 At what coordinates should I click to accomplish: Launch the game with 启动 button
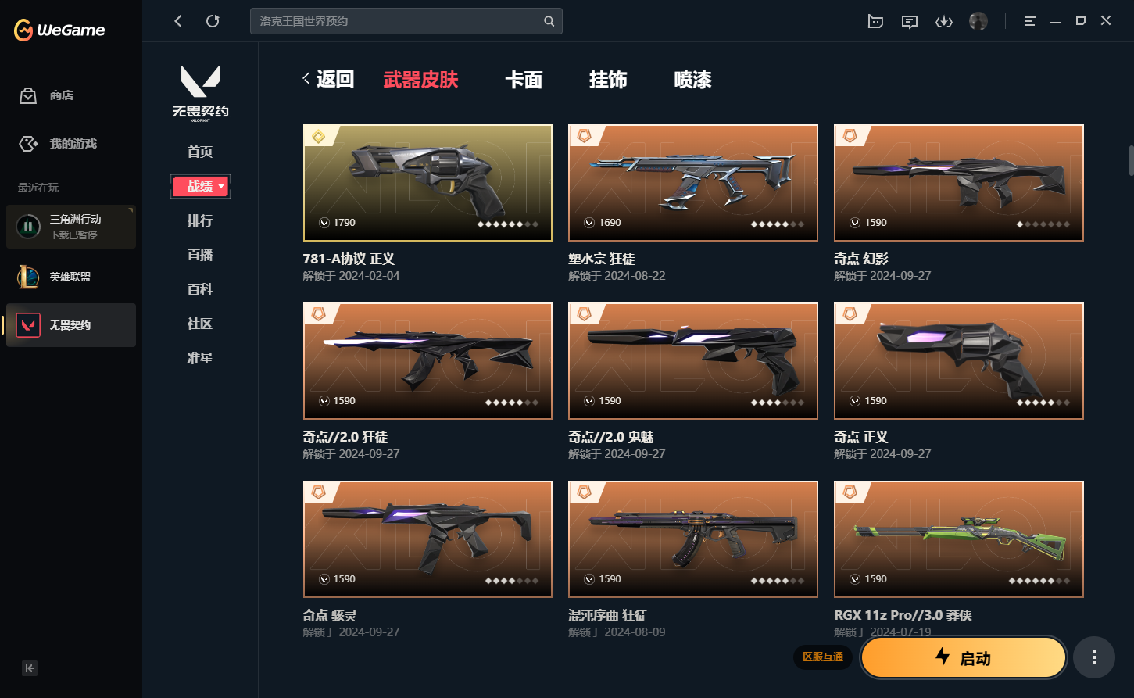point(964,657)
